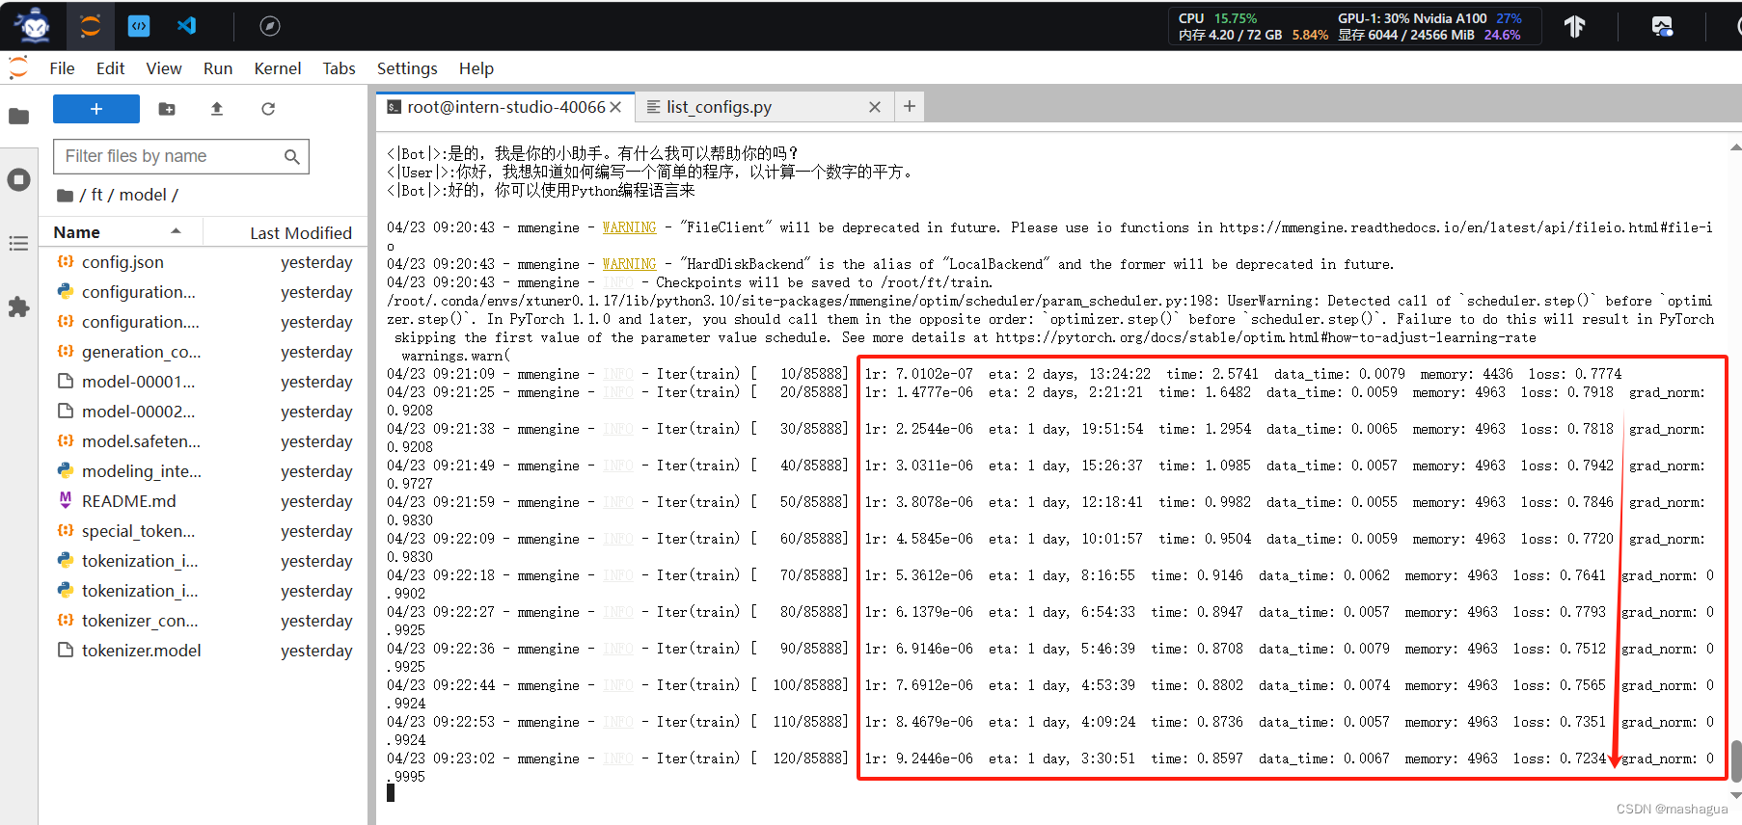1742x825 pixels.
Task: Open the Edit menu
Action: [x=110, y=68]
